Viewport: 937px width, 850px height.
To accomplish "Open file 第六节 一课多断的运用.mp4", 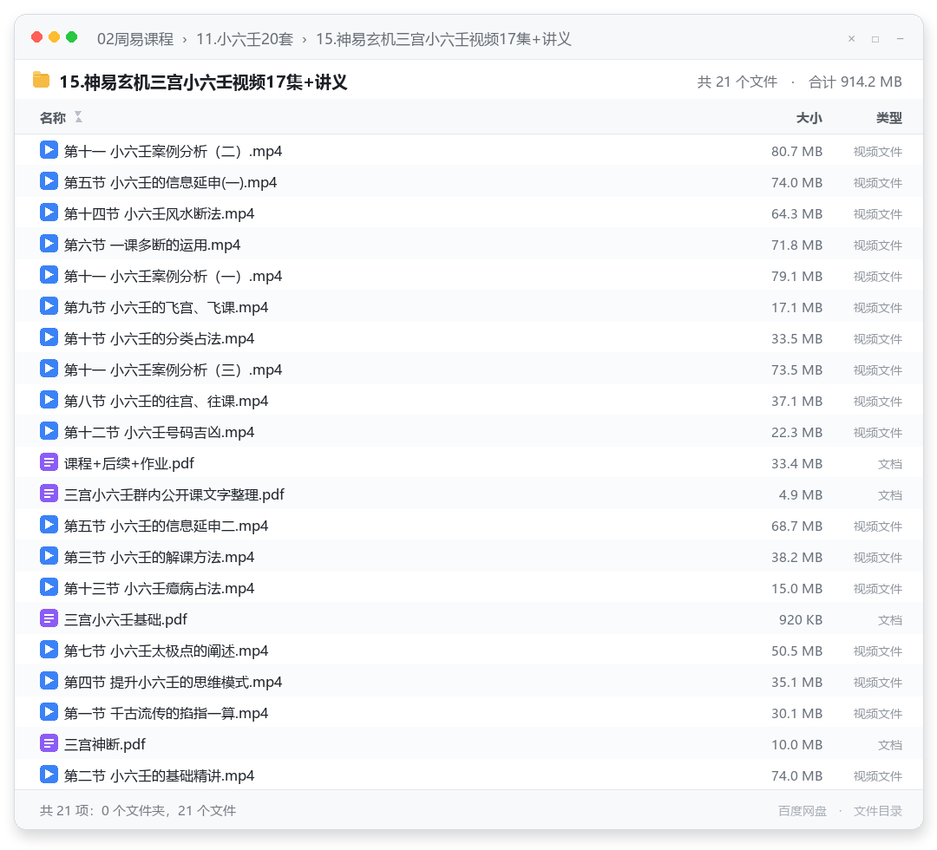I will [152, 245].
